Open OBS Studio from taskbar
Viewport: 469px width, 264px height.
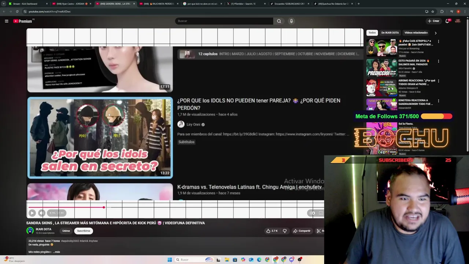click(x=300, y=260)
